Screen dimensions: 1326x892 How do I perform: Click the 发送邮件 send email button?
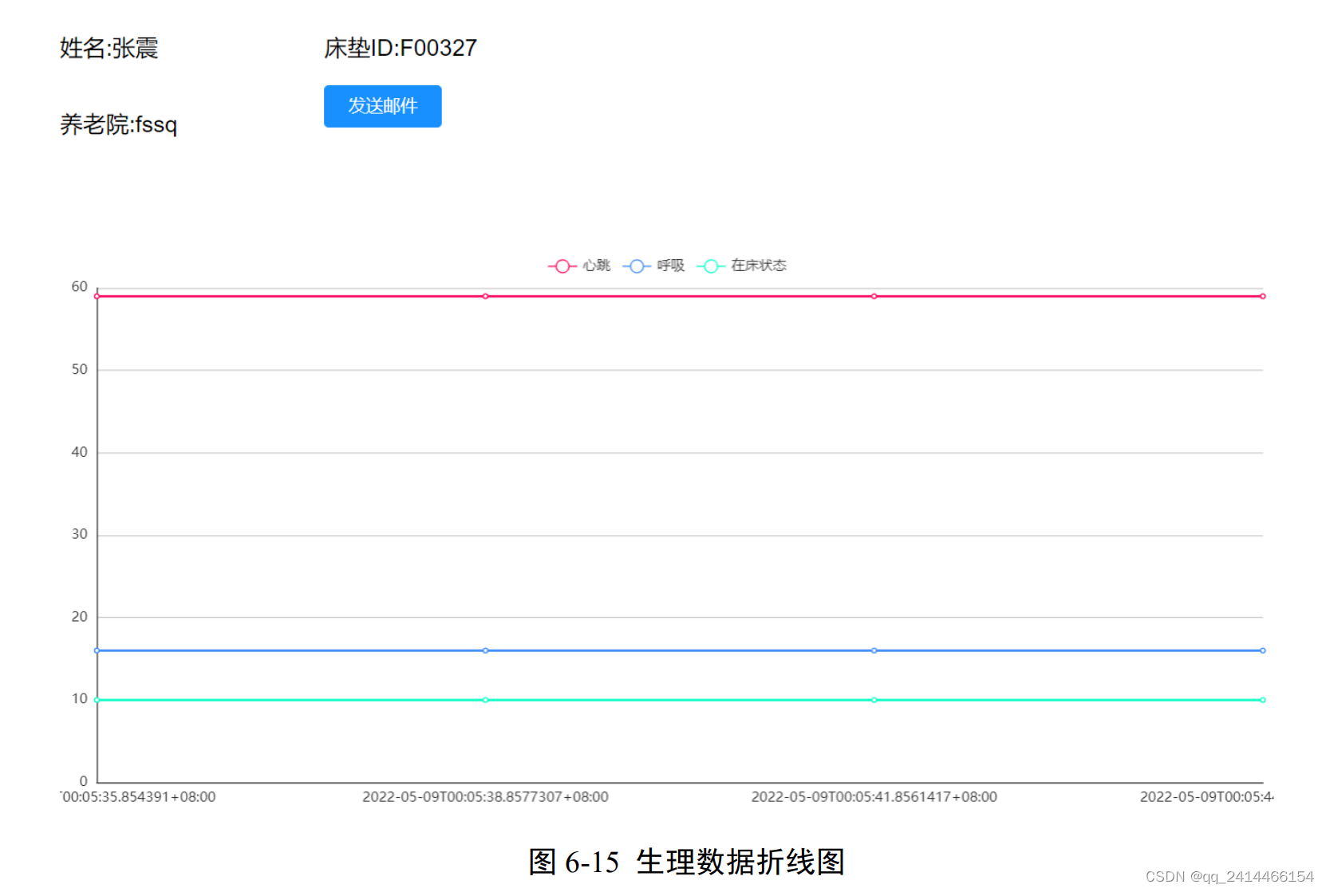(x=382, y=106)
